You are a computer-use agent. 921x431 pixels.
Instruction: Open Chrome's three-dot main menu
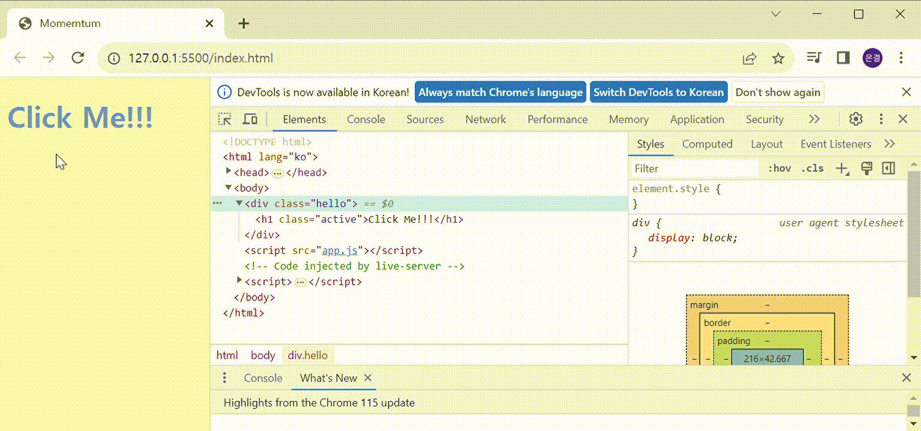click(x=901, y=58)
